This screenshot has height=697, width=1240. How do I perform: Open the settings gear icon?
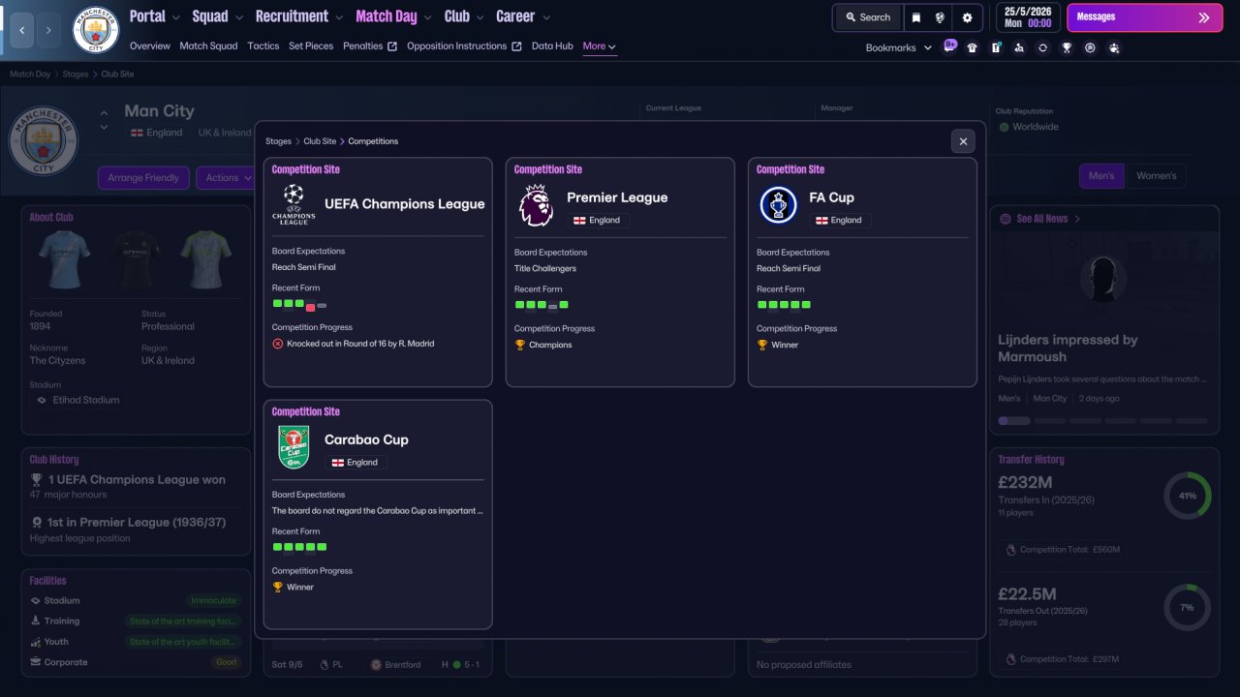(x=967, y=17)
